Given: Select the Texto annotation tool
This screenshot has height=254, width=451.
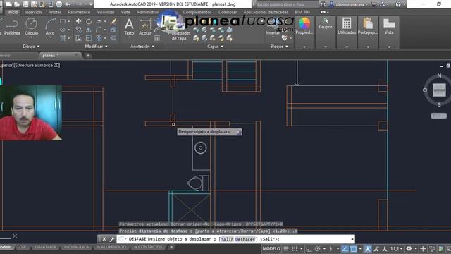Looking at the screenshot, I should pos(129,27).
